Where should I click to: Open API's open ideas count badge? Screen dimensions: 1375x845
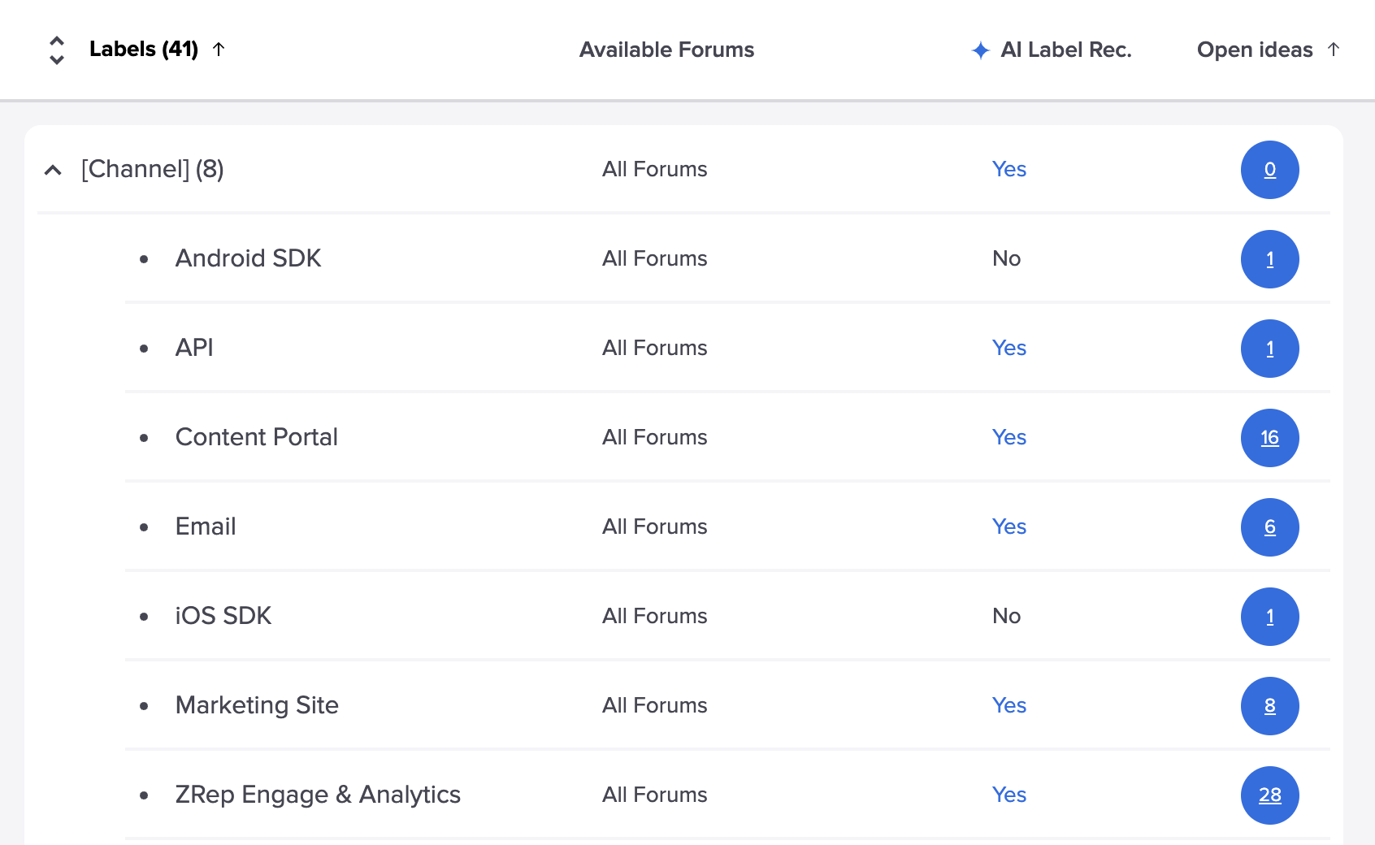[1269, 349]
